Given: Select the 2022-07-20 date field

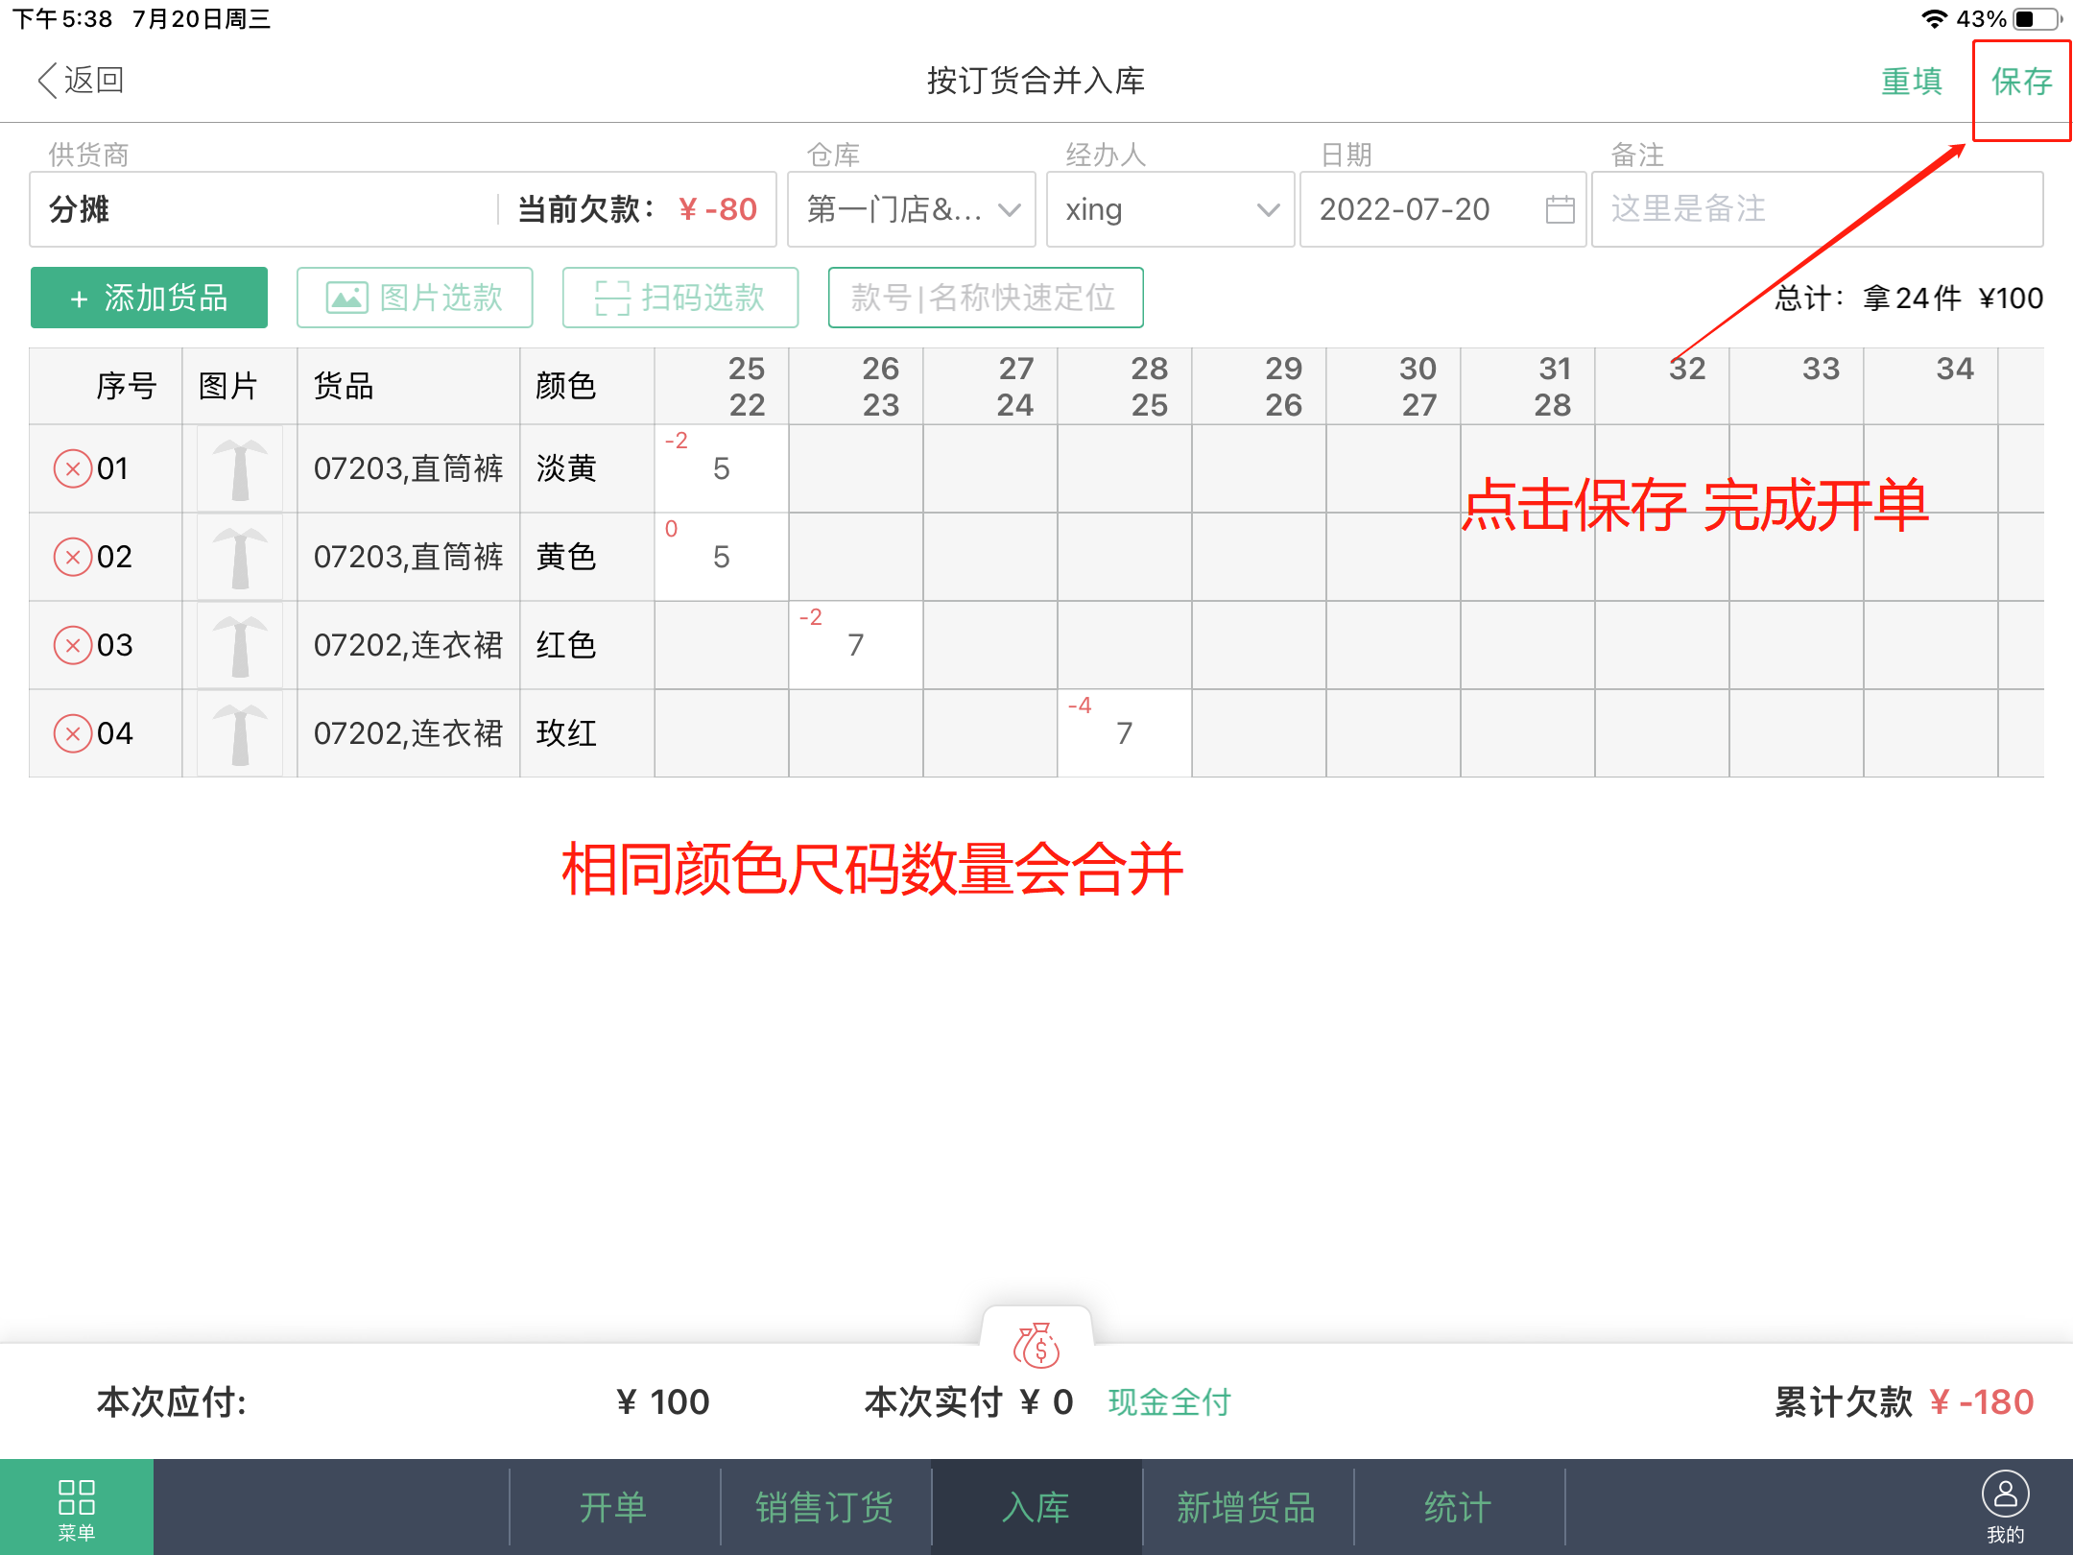Looking at the screenshot, I should point(1442,209).
